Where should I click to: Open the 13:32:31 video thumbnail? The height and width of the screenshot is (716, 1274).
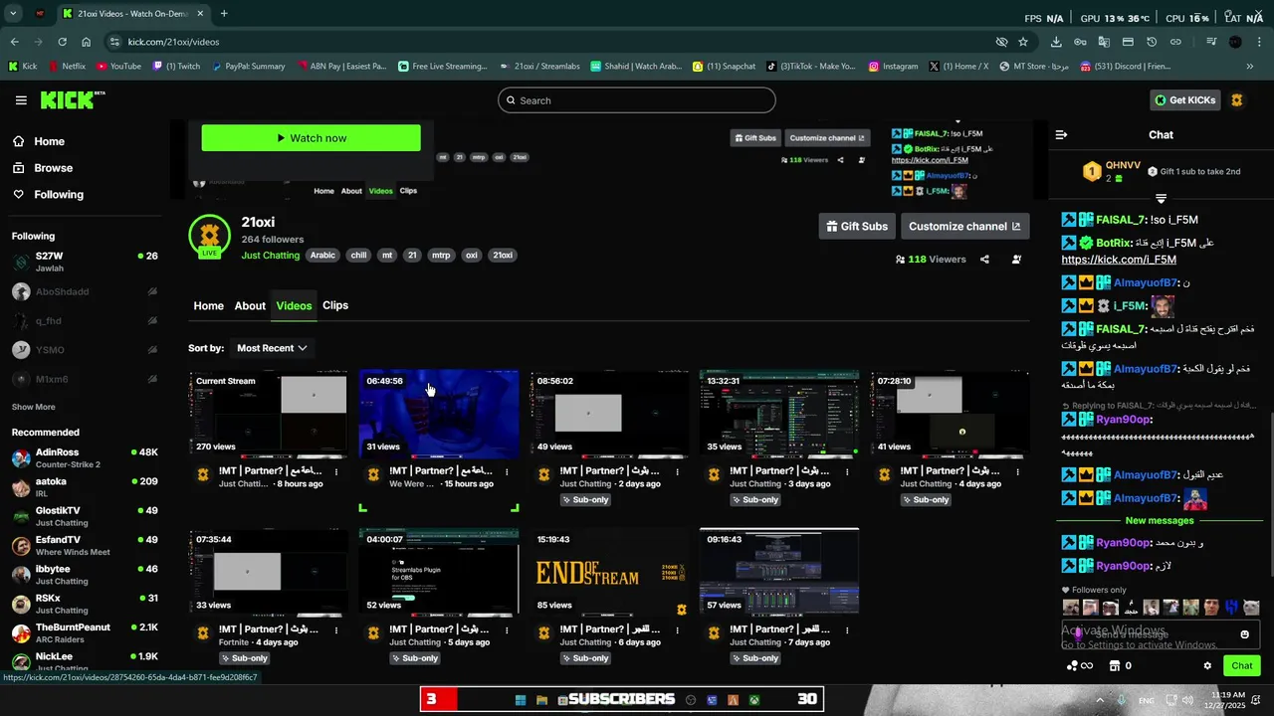point(779,415)
